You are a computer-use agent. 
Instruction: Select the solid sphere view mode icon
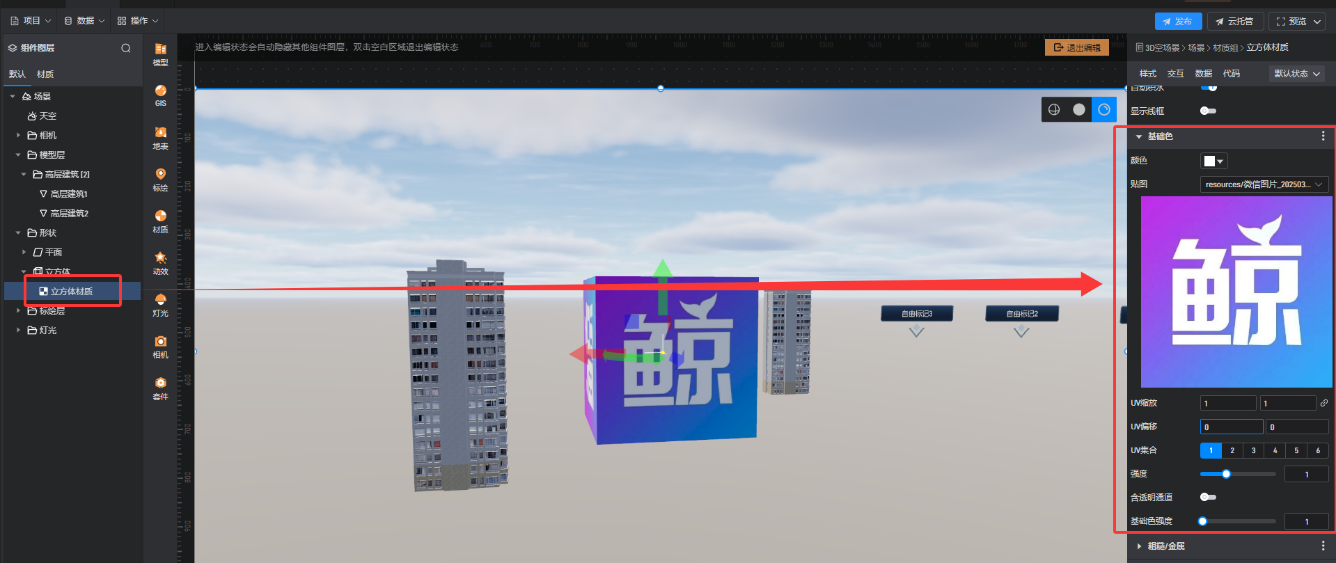click(x=1079, y=109)
